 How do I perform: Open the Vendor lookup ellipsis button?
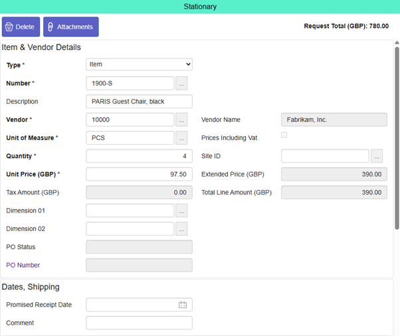(x=181, y=120)
